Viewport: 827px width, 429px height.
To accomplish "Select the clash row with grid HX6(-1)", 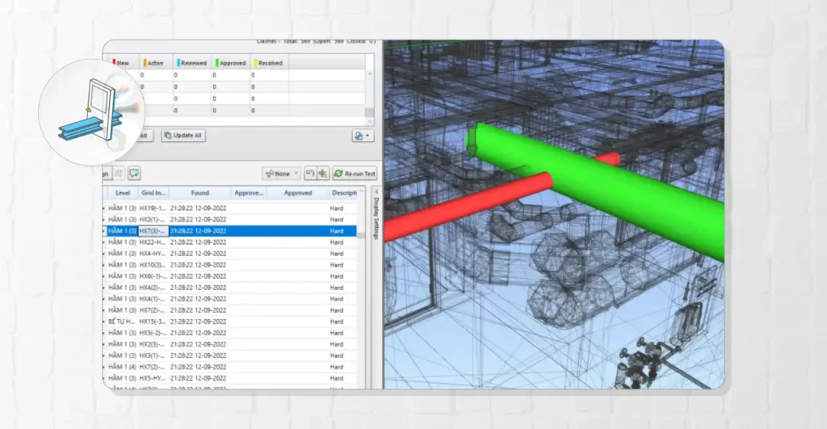I will tap(230, 276).
